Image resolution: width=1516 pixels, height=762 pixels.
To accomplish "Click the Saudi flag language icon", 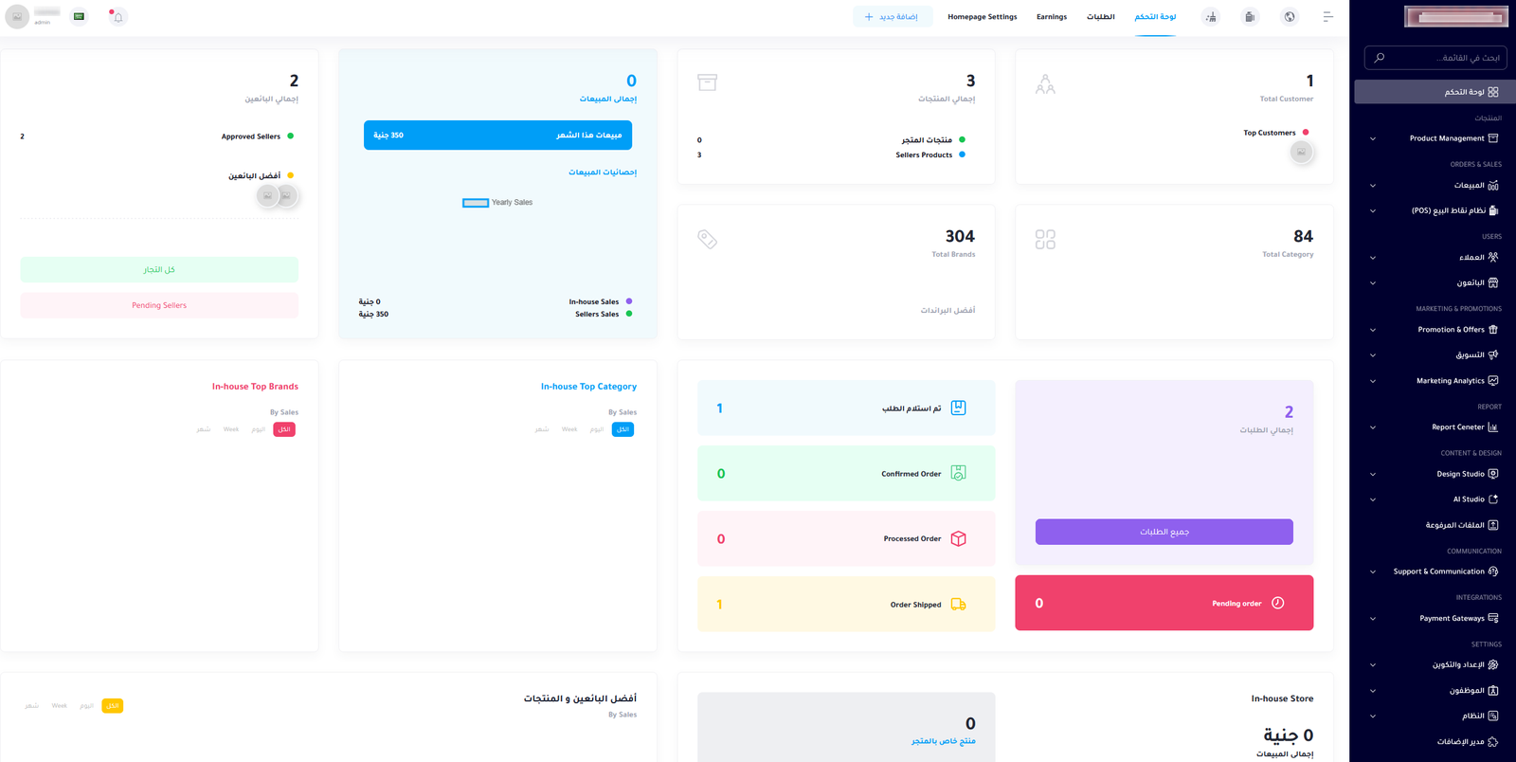I will click(80, 16).
